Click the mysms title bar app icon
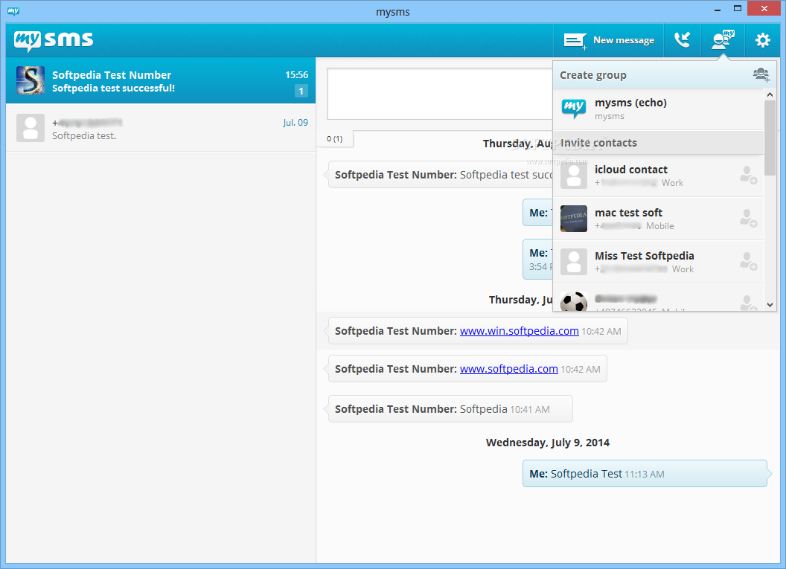This screenshot has width=786, height=569. (13, 11)
